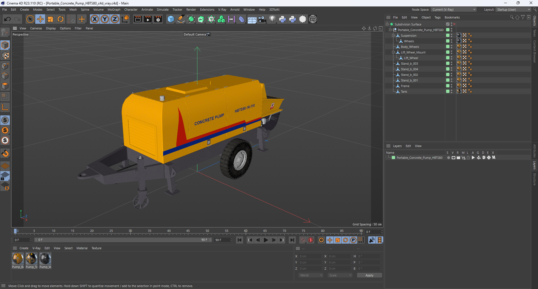Open World coordinate dropdown
The width and height of the screenshot is (538, 289).
click(311, 275)
